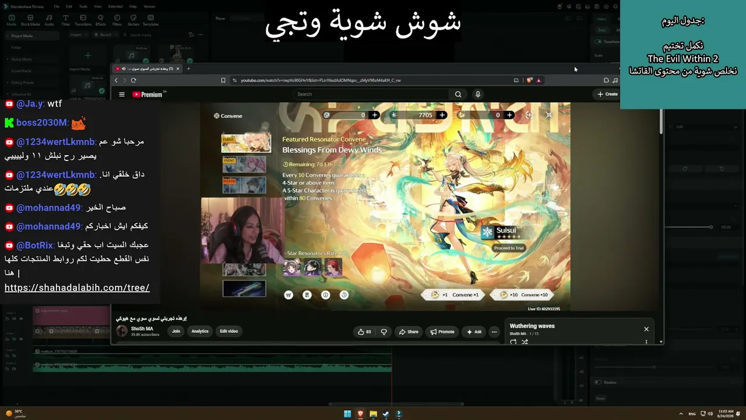Like the video with 85 likes
The height and width of the screenshot is (420, 746).
[x=365, y=332]
